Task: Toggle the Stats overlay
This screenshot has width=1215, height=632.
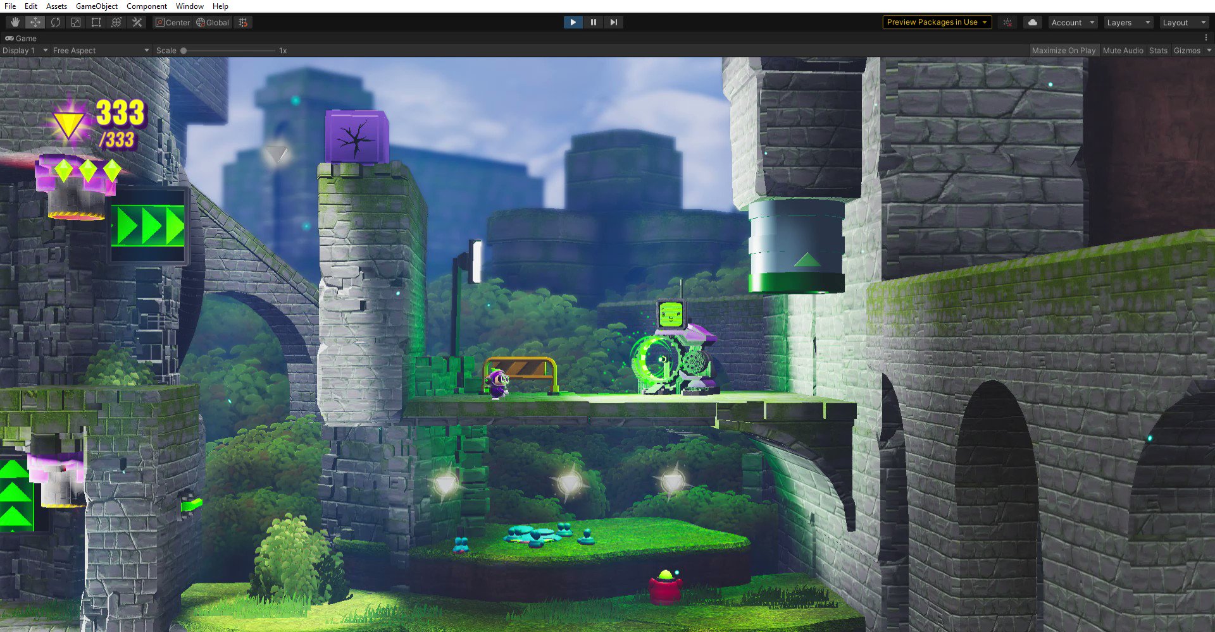Action: [x=1158, y=51]
